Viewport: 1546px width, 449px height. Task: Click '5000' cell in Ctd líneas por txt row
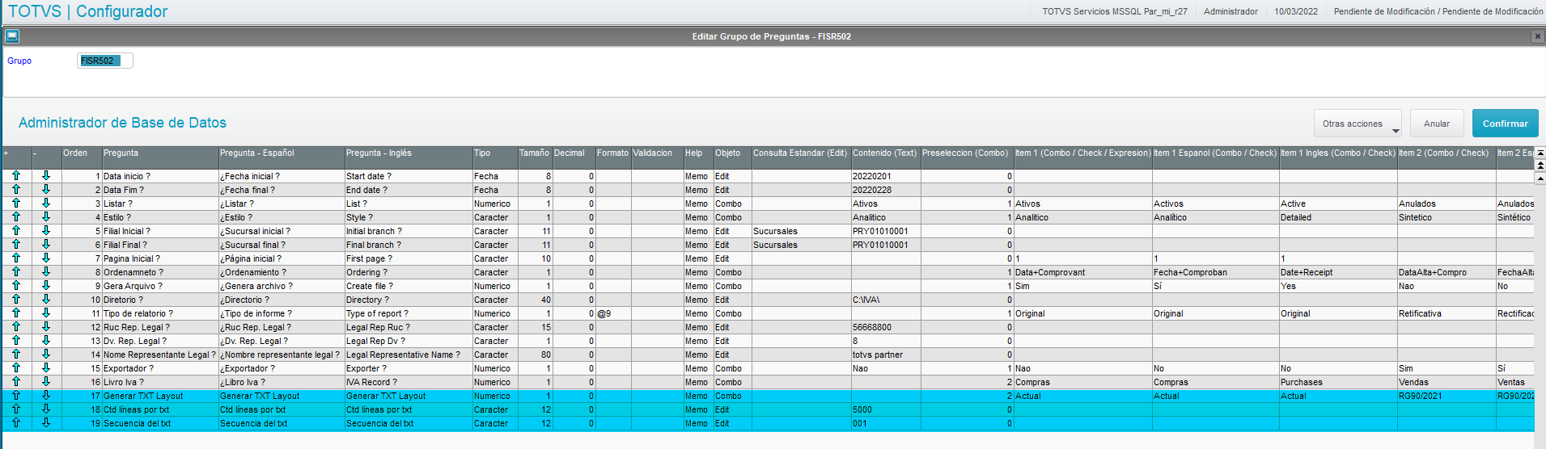coord(886,409)
